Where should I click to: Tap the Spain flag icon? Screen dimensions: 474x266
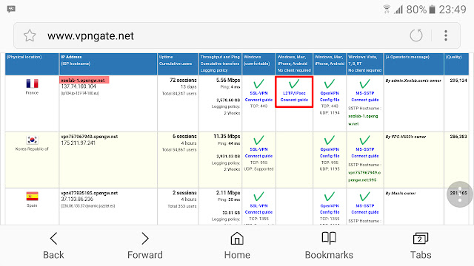[x=32, y=197]
